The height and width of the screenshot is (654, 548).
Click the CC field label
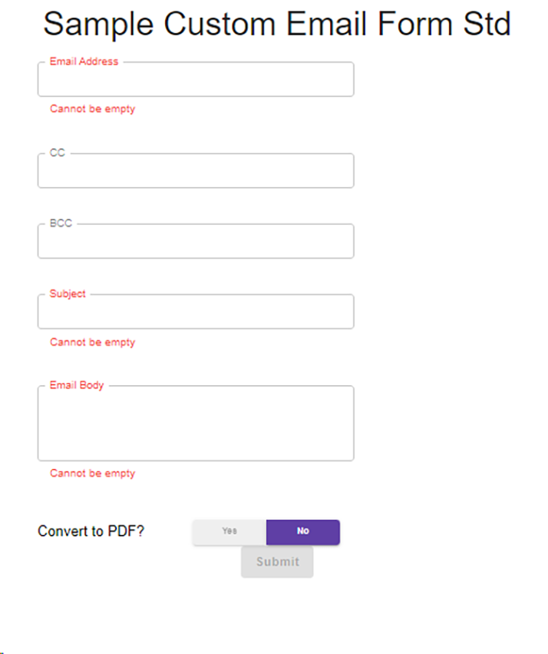coord(57,153)
